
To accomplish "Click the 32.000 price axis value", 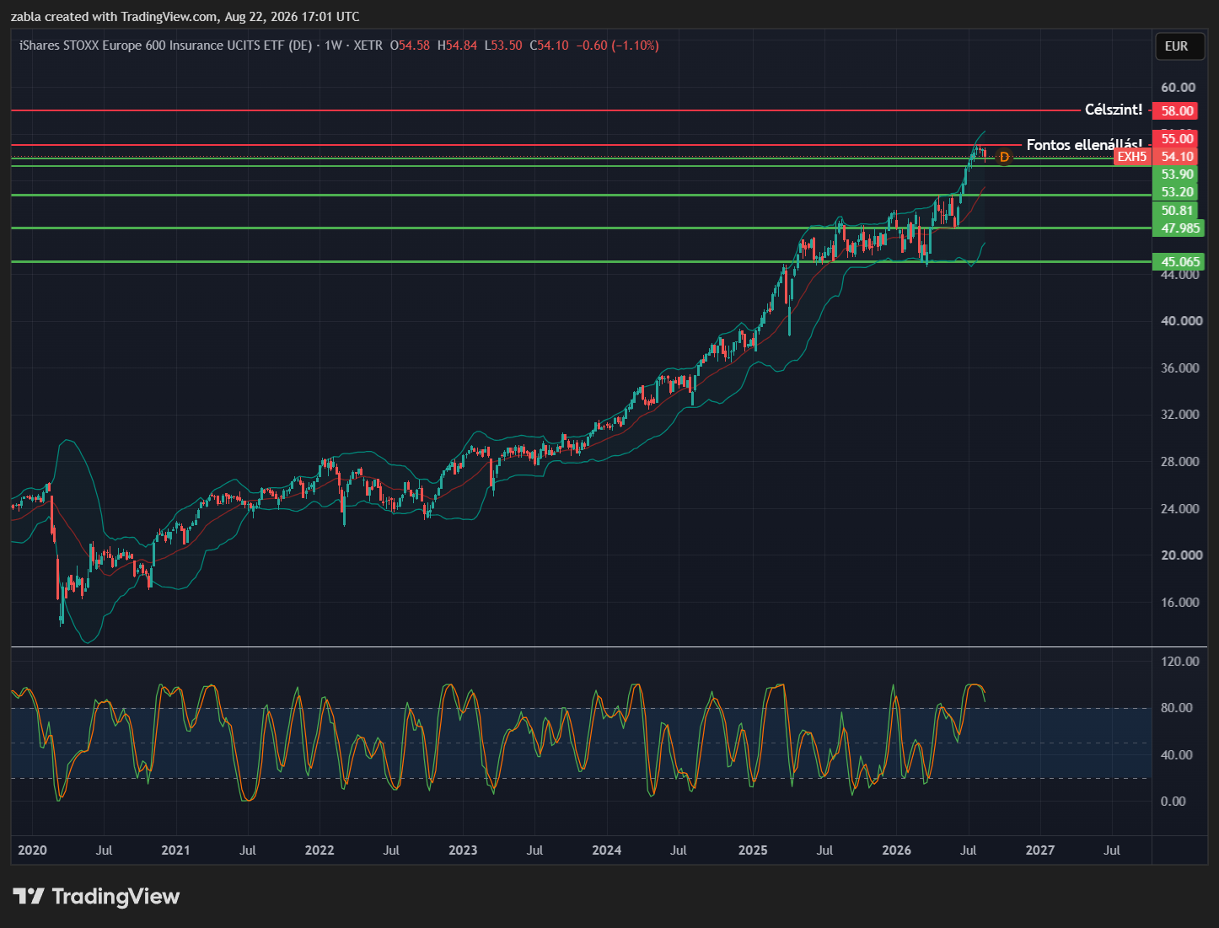I will click(1181, 415).
